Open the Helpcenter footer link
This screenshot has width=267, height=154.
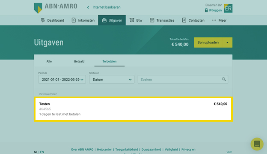click(x=104, y=149)
